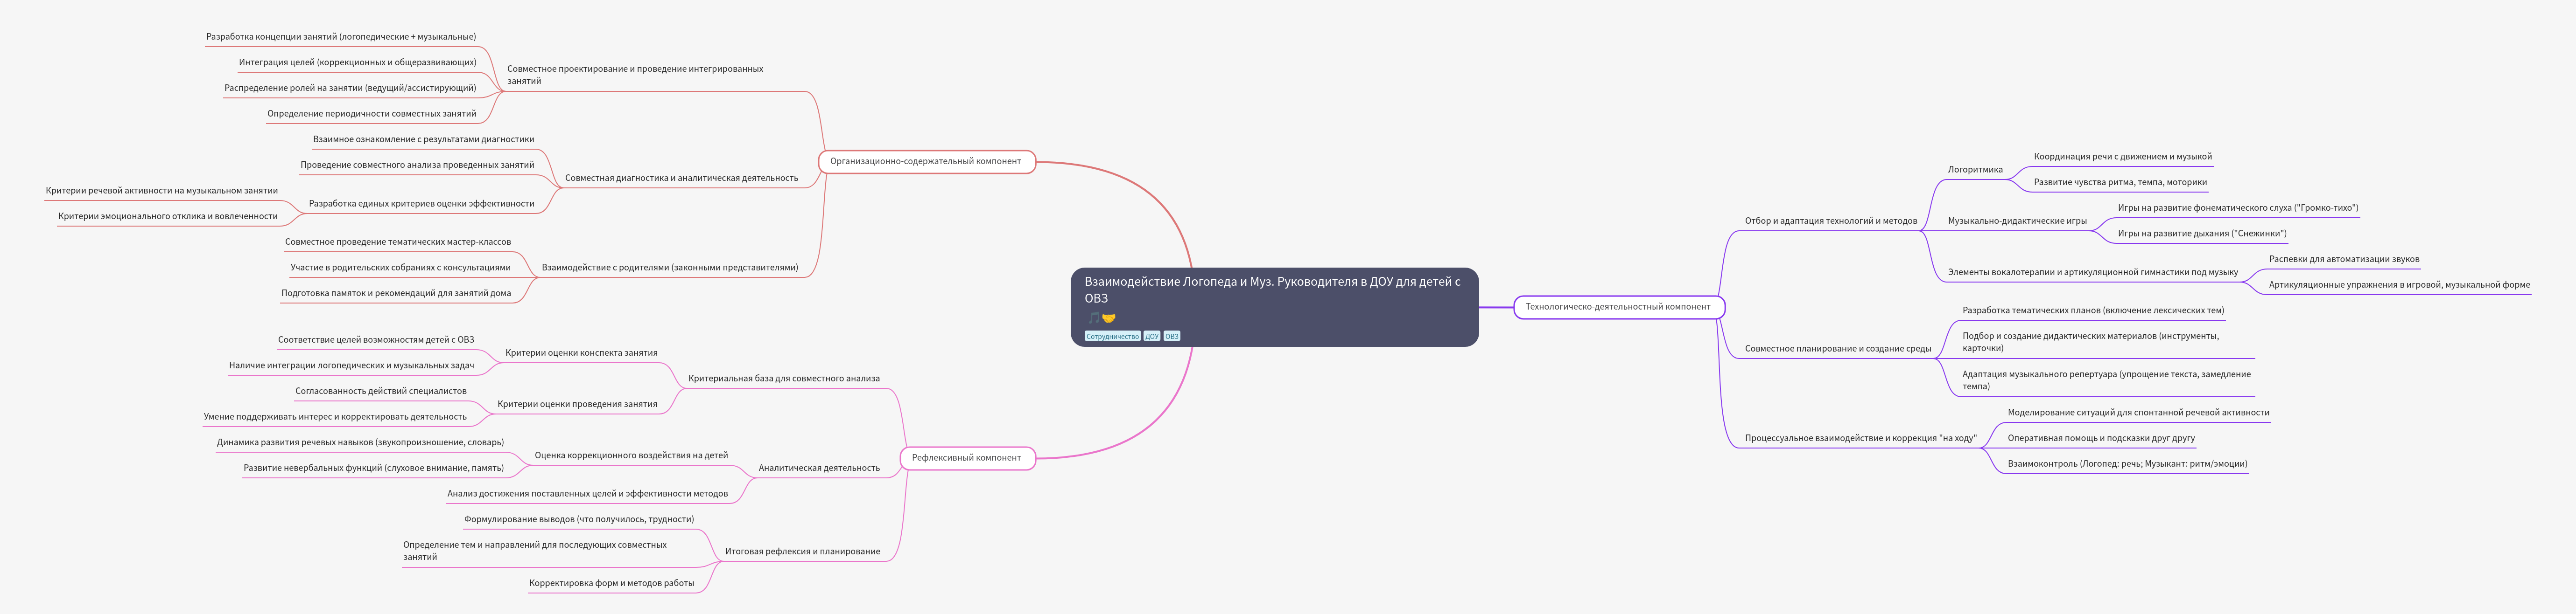Click the Логоритмика branch
The image size is (2576, 614).
tap(1974, 170)
